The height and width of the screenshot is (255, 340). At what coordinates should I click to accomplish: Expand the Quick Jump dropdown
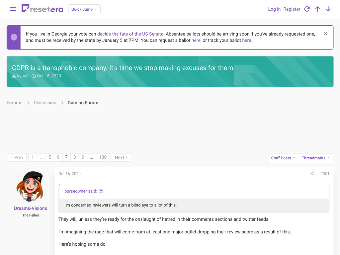coord(84,9)
